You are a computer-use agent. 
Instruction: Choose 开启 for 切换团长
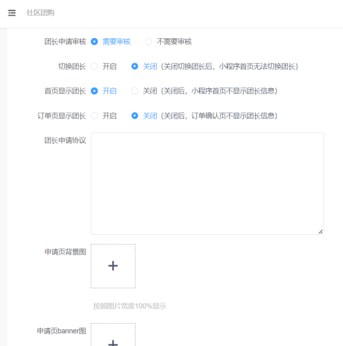coord(94,66)
